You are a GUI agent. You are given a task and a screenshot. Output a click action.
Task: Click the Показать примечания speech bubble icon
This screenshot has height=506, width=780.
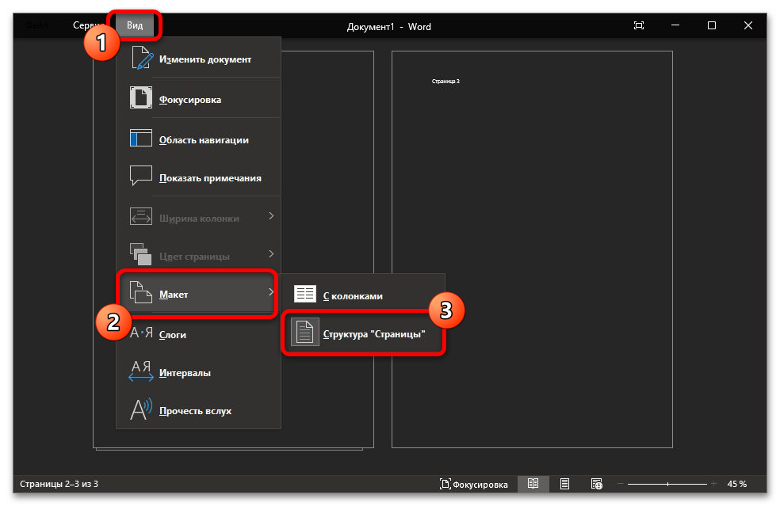(x=140, y=177)
